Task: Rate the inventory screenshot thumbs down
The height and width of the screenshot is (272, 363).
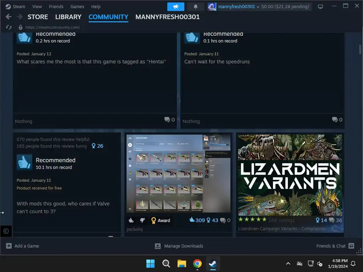Action: point(143,220)
